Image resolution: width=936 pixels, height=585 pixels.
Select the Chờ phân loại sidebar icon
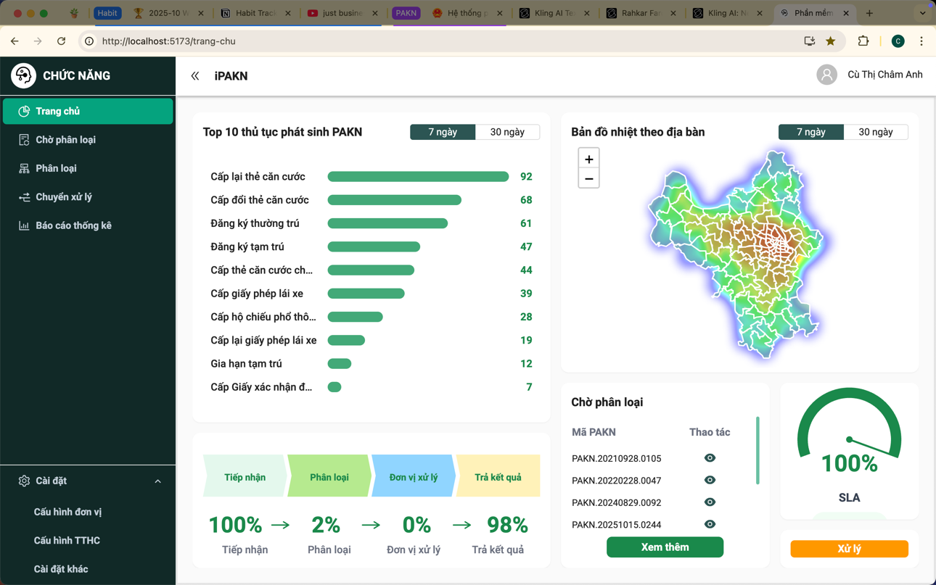click(25, 139)
